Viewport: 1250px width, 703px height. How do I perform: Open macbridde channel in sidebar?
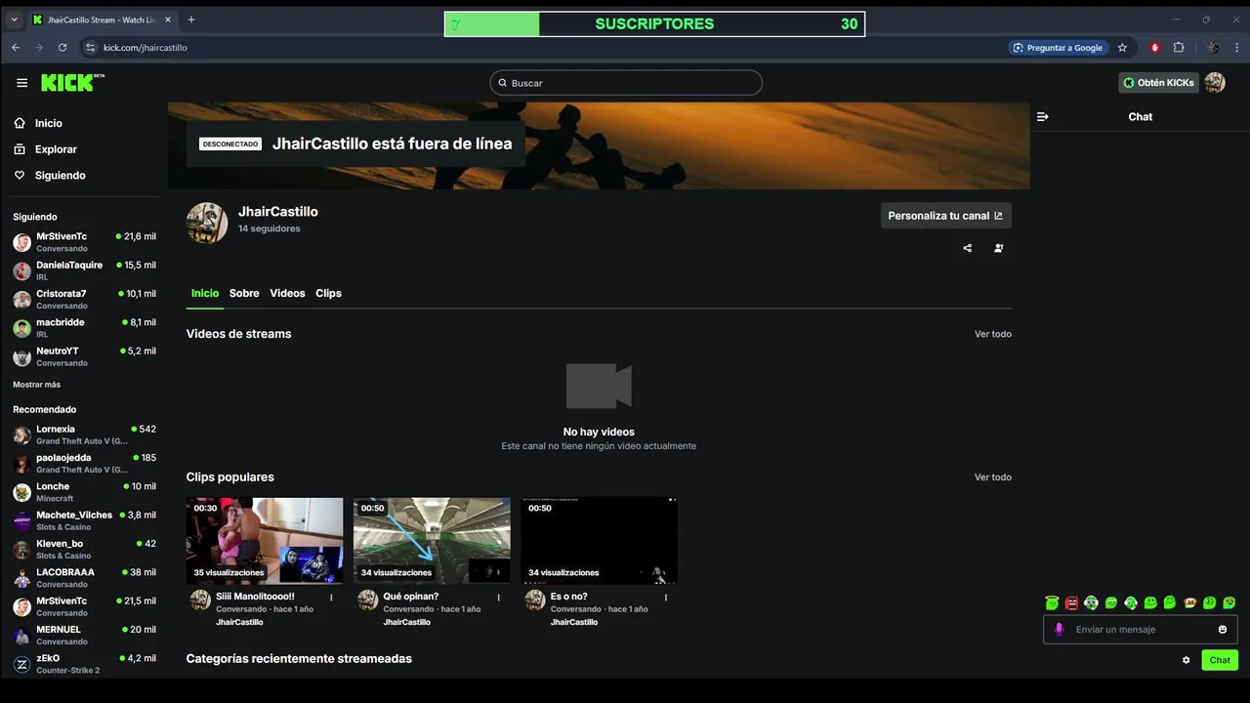84,328
